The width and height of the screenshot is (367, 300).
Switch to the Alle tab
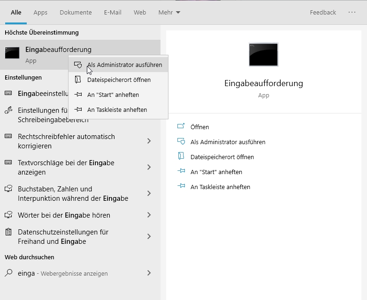[16, 12]
